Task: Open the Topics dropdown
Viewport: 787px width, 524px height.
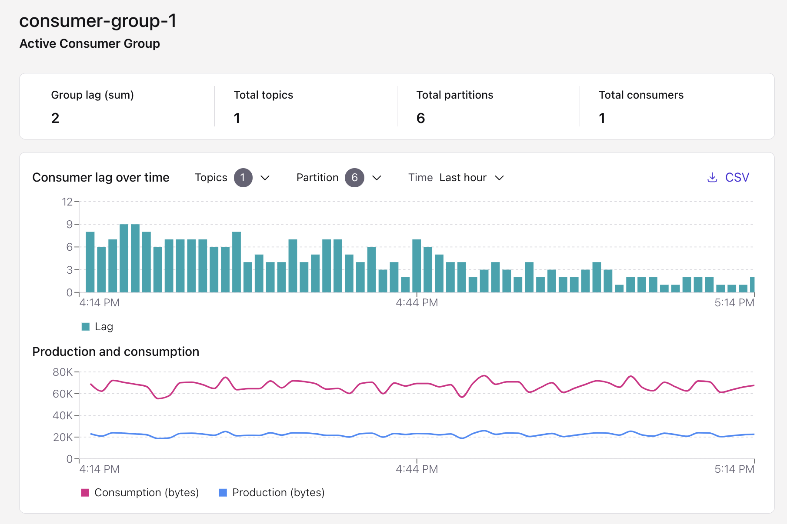Action: tap(265, 177)
